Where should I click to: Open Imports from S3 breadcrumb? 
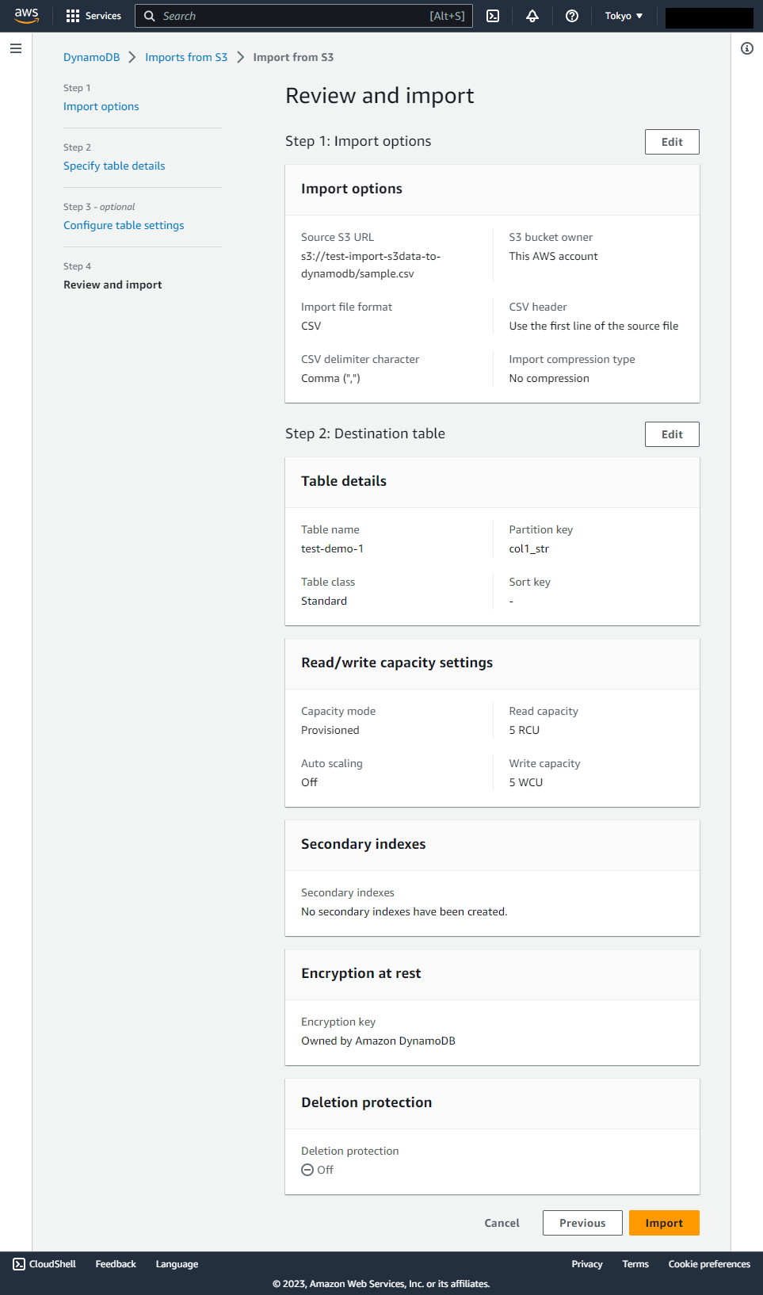tap(186, 57)
